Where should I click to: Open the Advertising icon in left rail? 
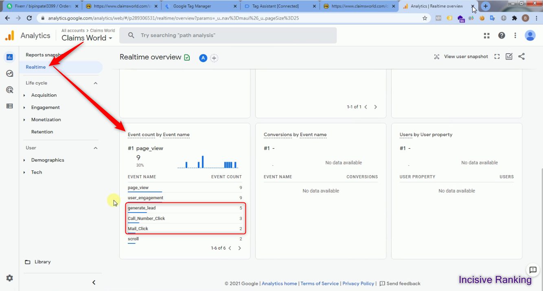[x=10, y=90]
